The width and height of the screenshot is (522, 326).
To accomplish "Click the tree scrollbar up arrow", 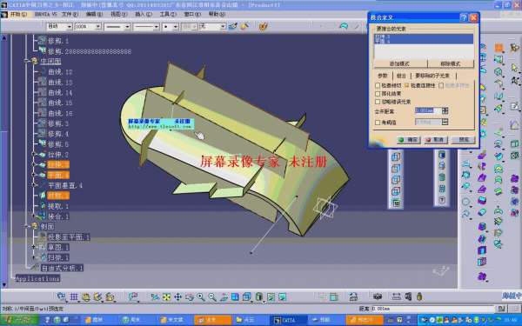I will [4, 38].
